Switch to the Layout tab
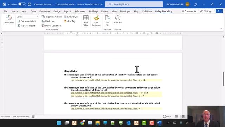 (67, 11)
